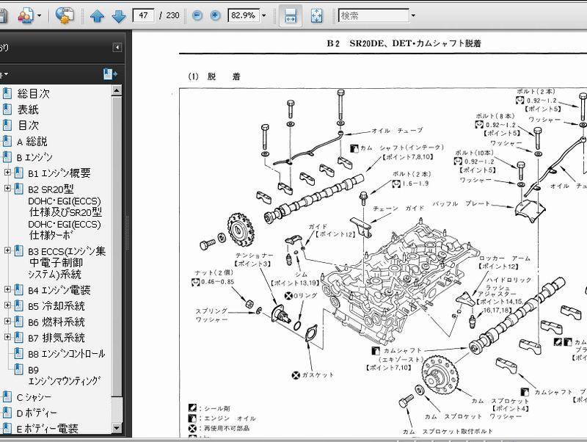Expand the B6 燃料系統 bookmark

click(7, 321)
